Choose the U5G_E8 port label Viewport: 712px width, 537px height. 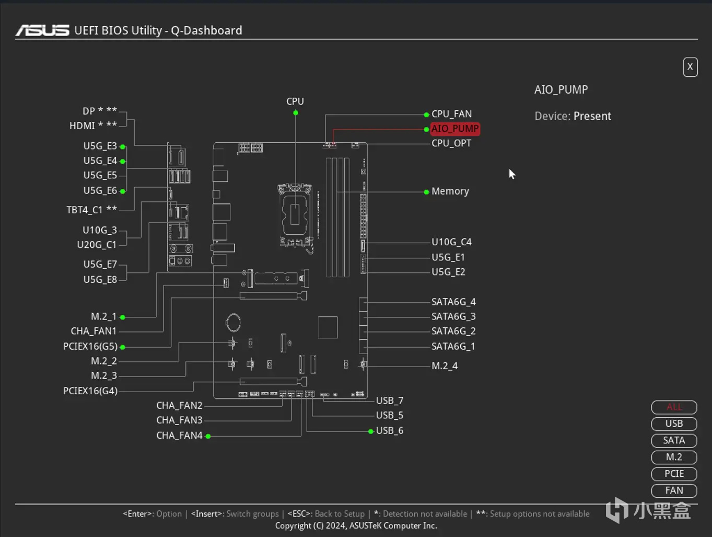(x=100, y=279)
